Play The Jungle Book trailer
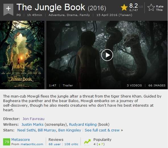The height and width of the screenshot is (148, 168). [107, 55]
